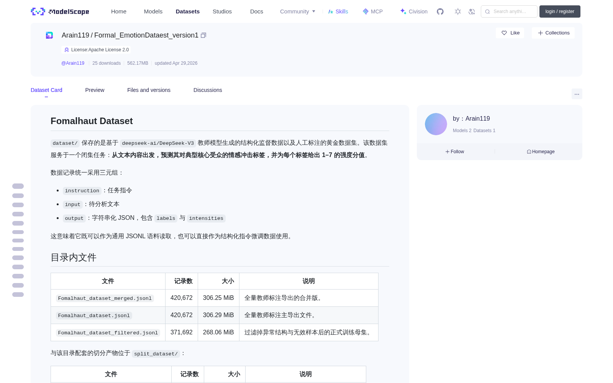Add dataset to Collections
The image size is (613, 383).
553,33
